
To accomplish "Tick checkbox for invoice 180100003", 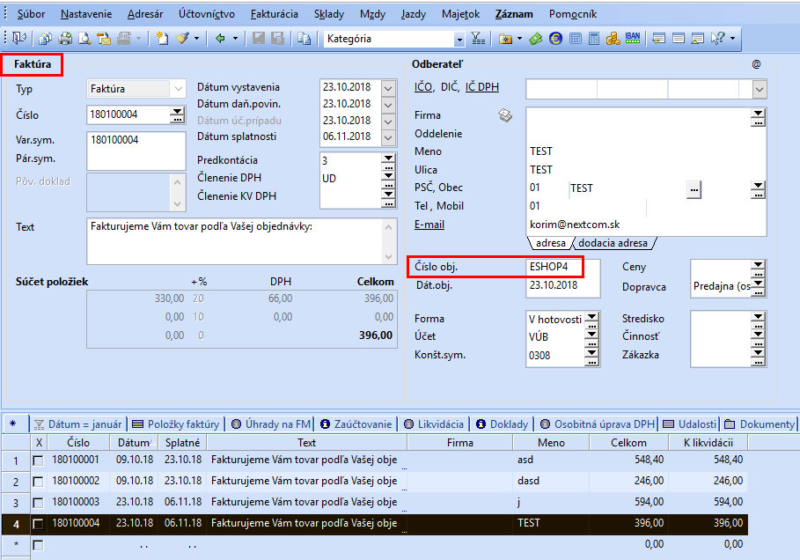I will (x=38, y=503).
